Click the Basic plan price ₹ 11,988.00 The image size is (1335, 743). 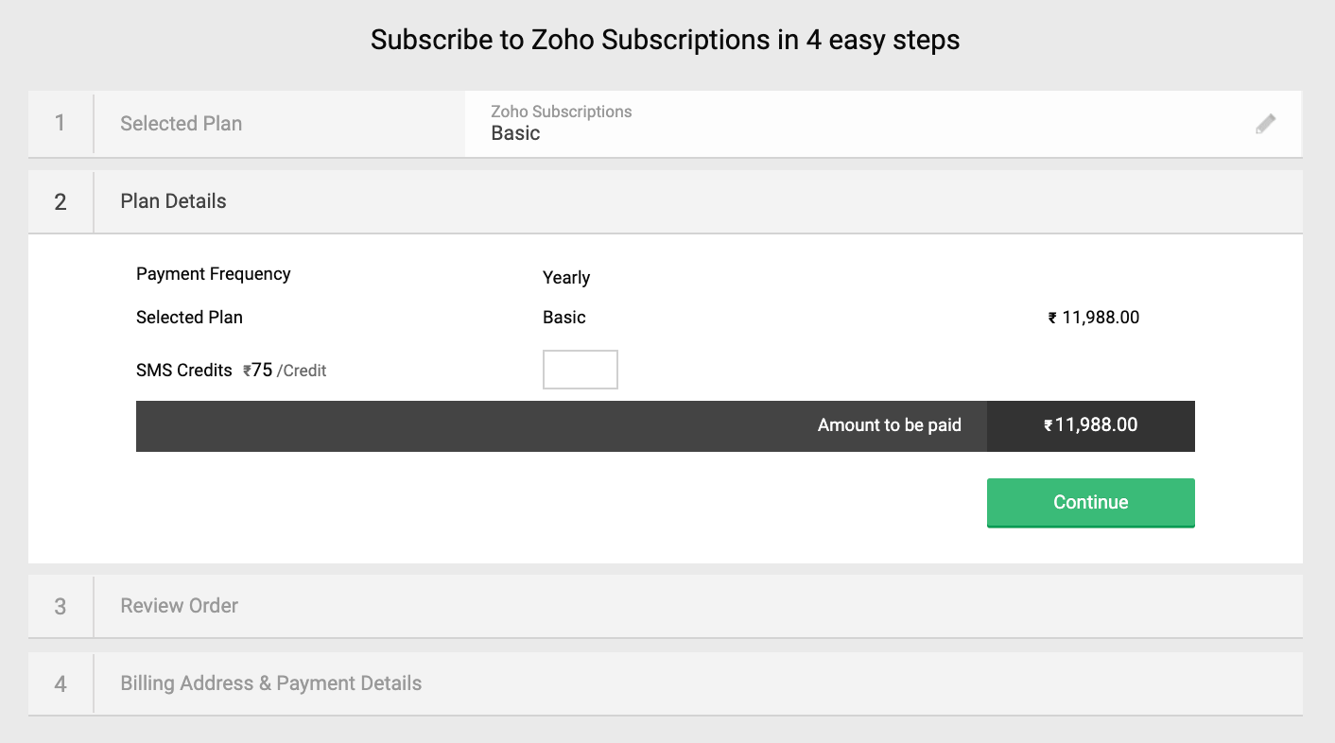point(1094,318)
